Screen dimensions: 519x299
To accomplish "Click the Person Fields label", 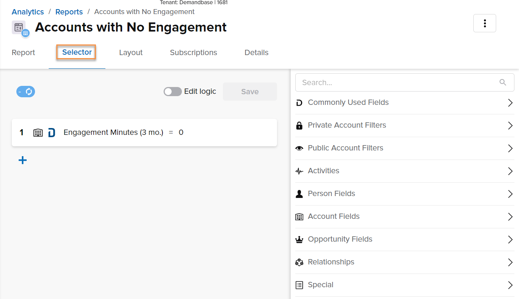I will (331, 194).
